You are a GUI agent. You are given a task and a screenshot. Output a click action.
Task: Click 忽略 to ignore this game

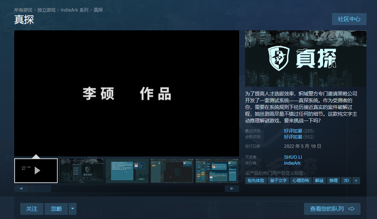click(56, 209)
